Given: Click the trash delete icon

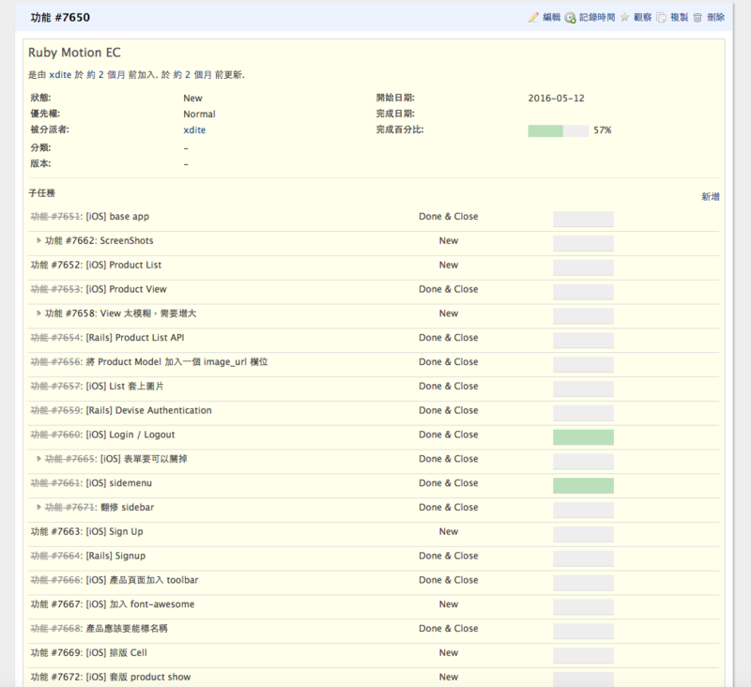Looking at the screenshot, I should click(x=697, y=18).
